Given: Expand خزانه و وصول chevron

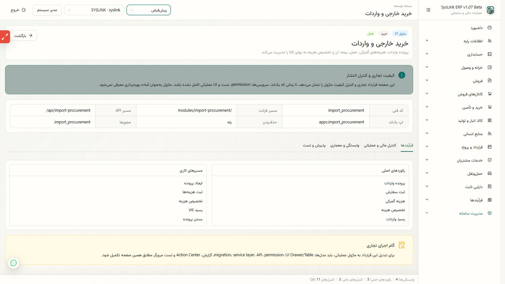Looking at the screenshot, I should 427,67.
